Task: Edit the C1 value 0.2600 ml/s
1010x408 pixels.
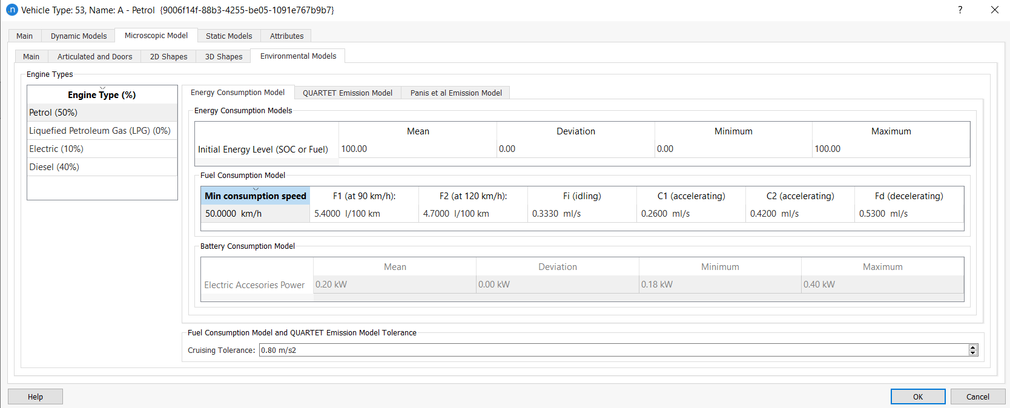Action: coord(691,214)
